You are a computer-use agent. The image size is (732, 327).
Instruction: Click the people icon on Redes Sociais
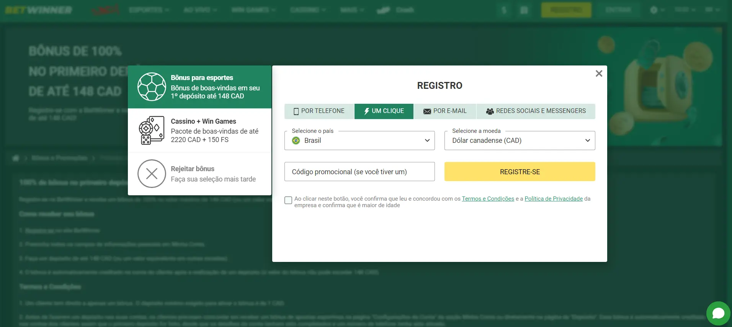click(490, 111)
